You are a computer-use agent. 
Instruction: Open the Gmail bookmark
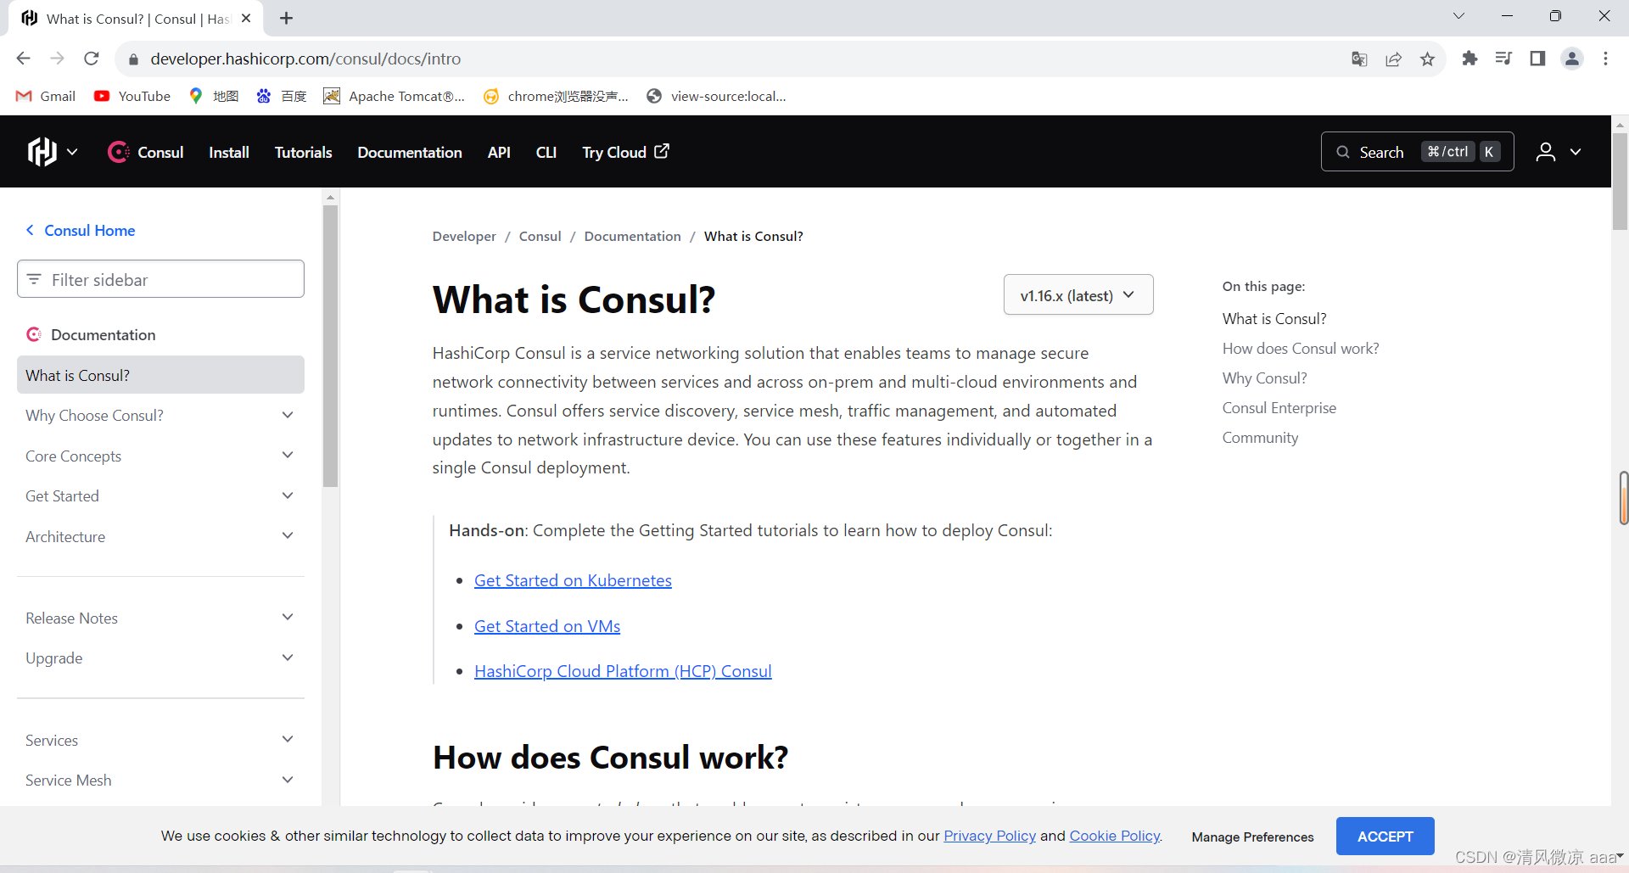[46, 96]
